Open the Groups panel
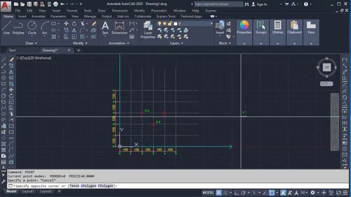Viewport: 351px width, 197px height. click(x=261, y=27)
